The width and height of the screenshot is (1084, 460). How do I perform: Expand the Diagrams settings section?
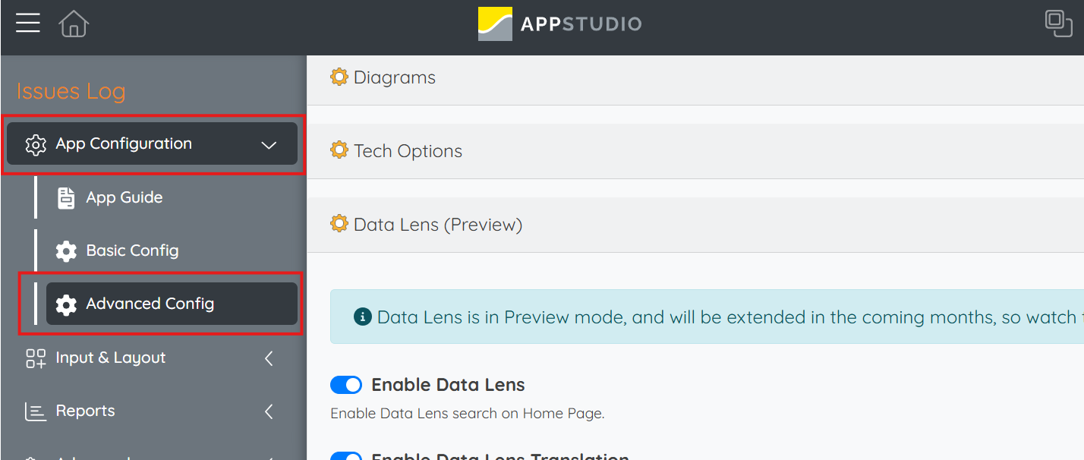[x=695, y=77]
